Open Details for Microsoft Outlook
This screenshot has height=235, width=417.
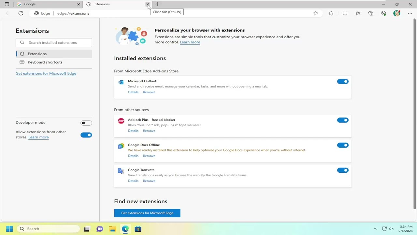click(x=133, y=92)
